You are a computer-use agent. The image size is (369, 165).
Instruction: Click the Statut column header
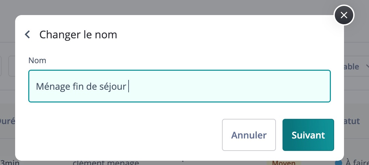[352, 121]
